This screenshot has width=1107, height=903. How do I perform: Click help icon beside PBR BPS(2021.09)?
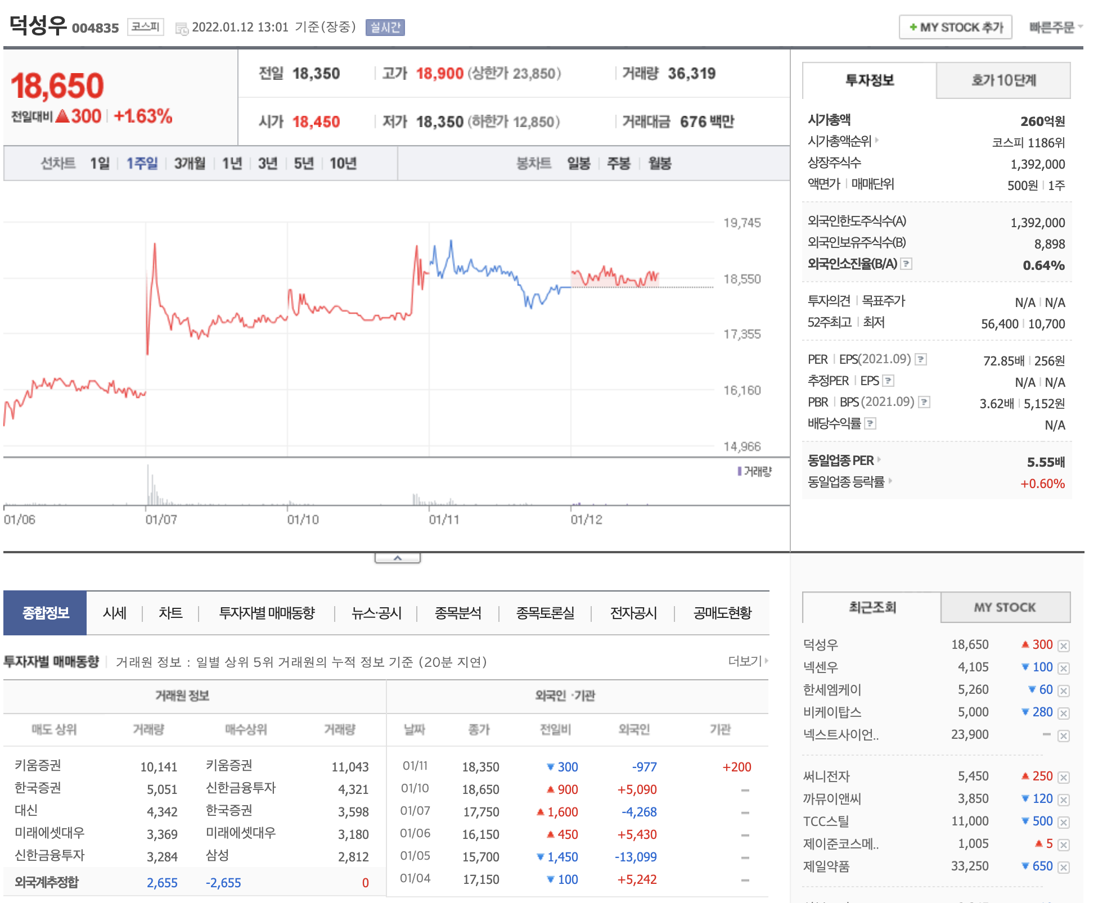click(924, 402)
